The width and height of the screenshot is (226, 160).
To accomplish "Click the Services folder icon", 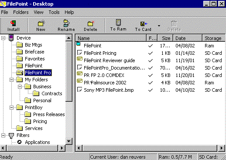I will click(x=19, y=128).
